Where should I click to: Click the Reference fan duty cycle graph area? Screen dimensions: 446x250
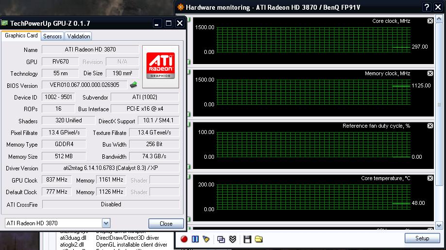click(314, 145)
